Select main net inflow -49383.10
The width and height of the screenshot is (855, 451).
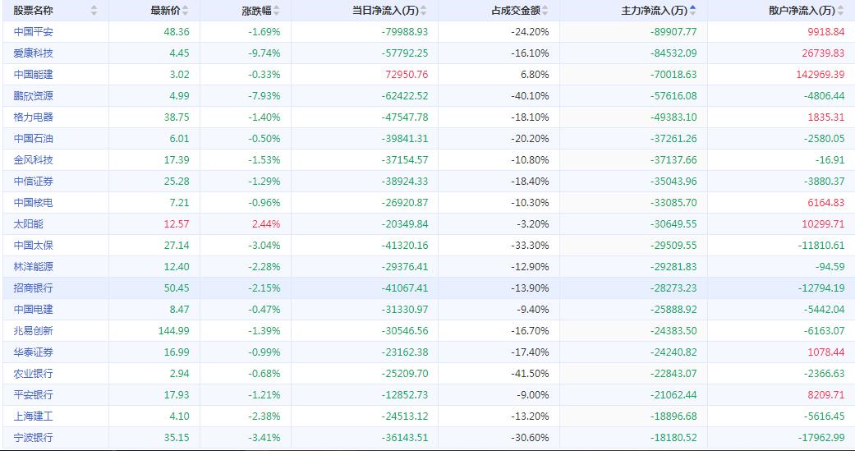click(x=673, y=117)
